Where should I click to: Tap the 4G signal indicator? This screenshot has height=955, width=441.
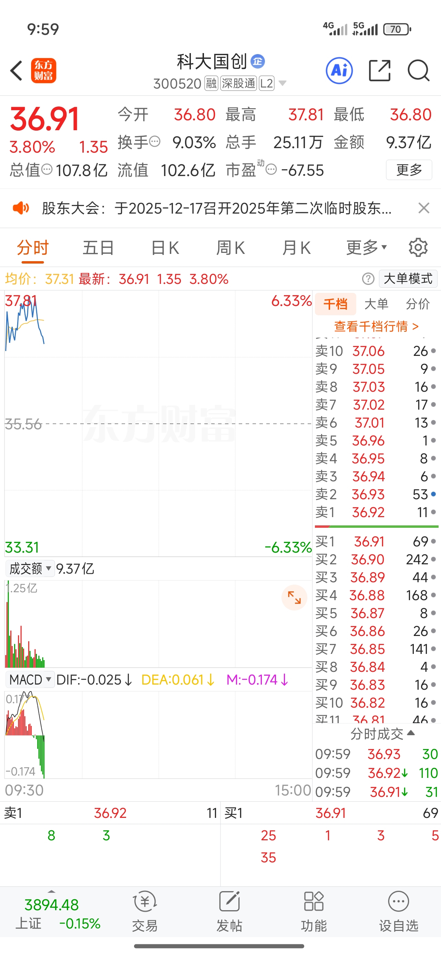[x=335, y=29]
